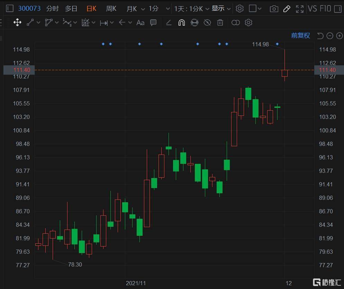Screen dimensions: 344x289
Task: Delete drawings using the trash icon
Action: pos(220,22)
